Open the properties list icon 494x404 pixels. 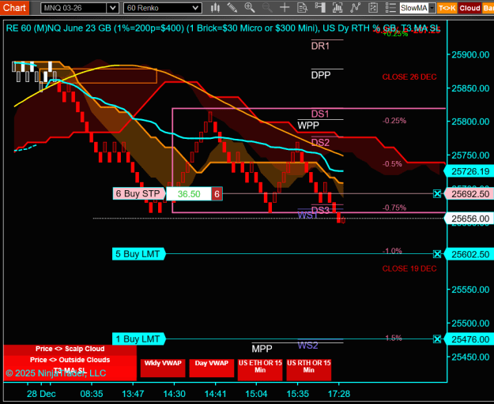(x=390, y=8)
